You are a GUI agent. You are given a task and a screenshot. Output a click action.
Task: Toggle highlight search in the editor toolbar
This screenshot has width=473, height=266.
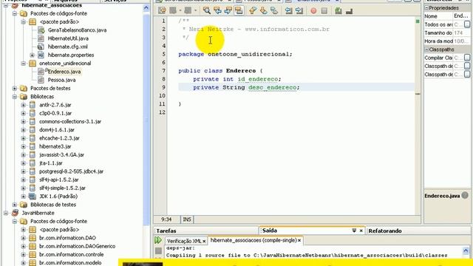[x=239, y=11]
